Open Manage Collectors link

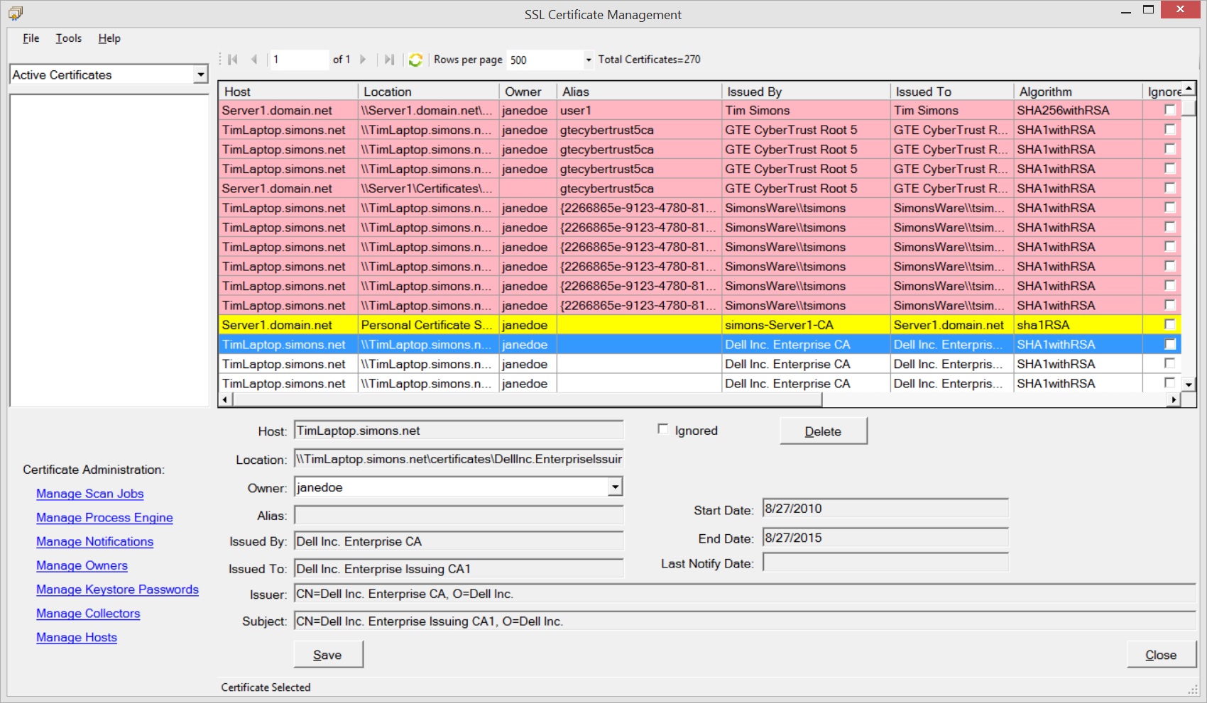pyautogui.click(x=88, y=614)
